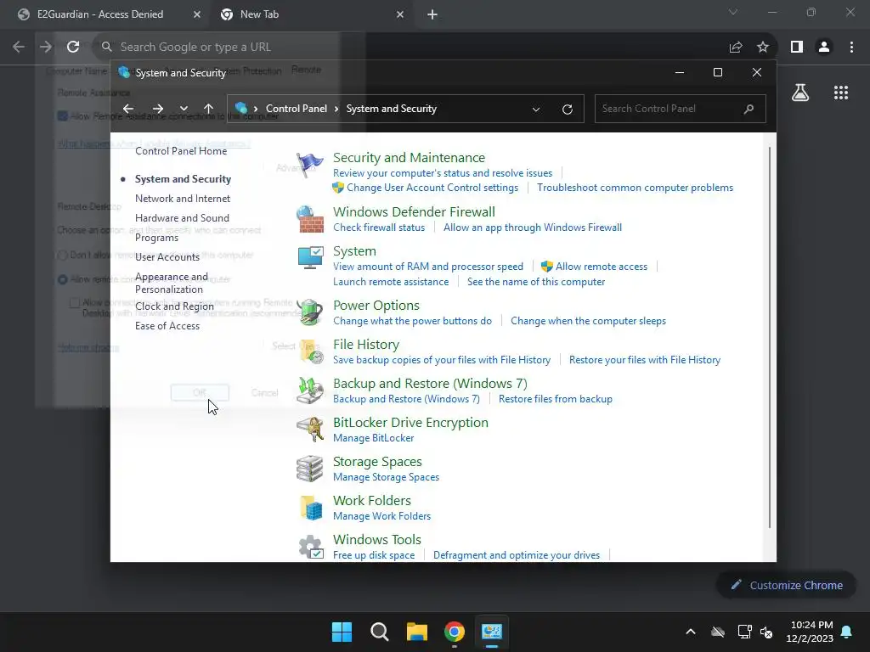Go up one level in Control Panel
Screen dimensions: 870x652
tap(208, 109)
